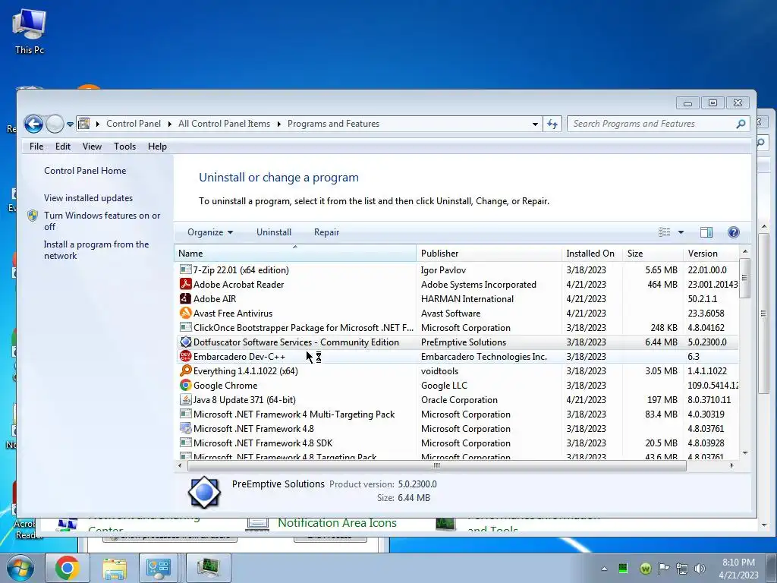Viewport: 777px width, 583px height.
Task: Click the taskbar clock showing 8:10 PM
Action: click(x=738, y=569)
